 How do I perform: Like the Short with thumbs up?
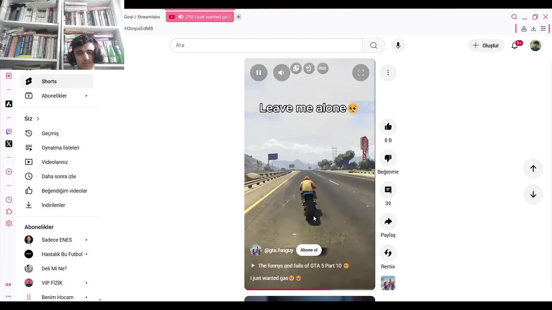click(x=388, y=127)
